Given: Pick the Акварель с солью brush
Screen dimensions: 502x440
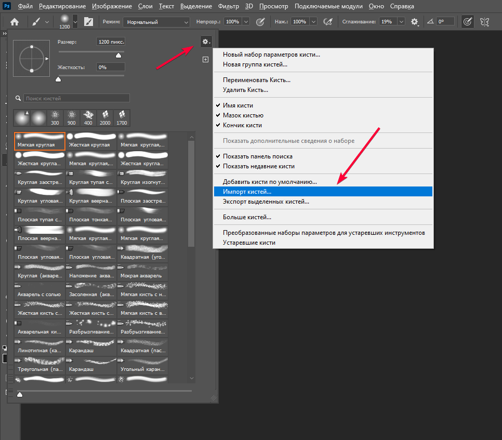Looking at the screenshot, I should [39, 291].
